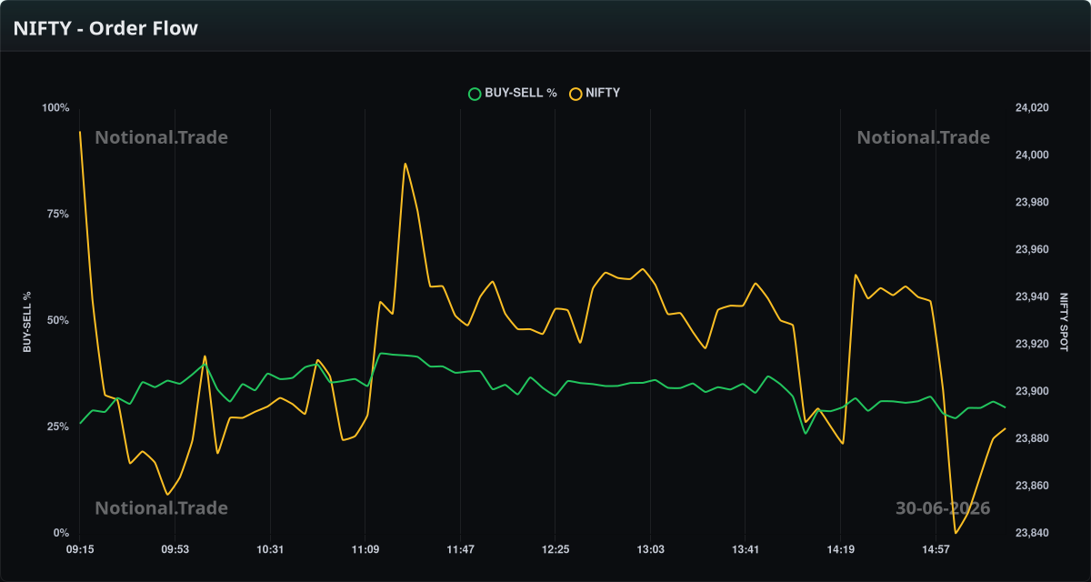Click the 23,840 right axis value
This screenshot has height=582, width=1091.
[x=1032, y=533]
